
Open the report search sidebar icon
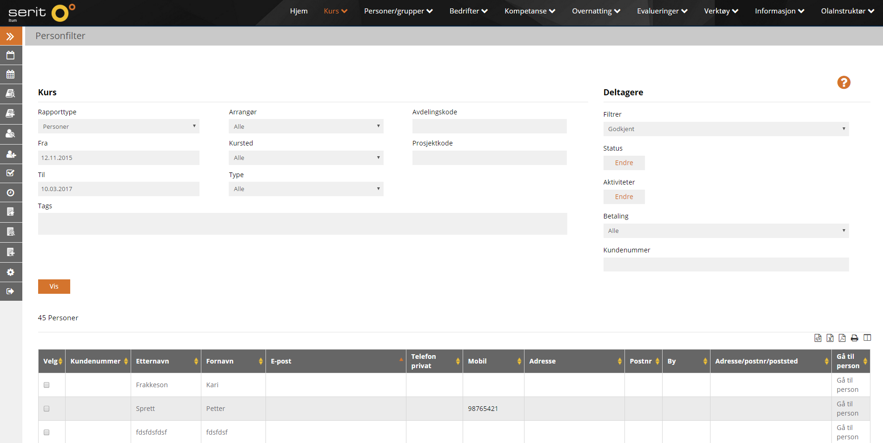click(11, 231)
